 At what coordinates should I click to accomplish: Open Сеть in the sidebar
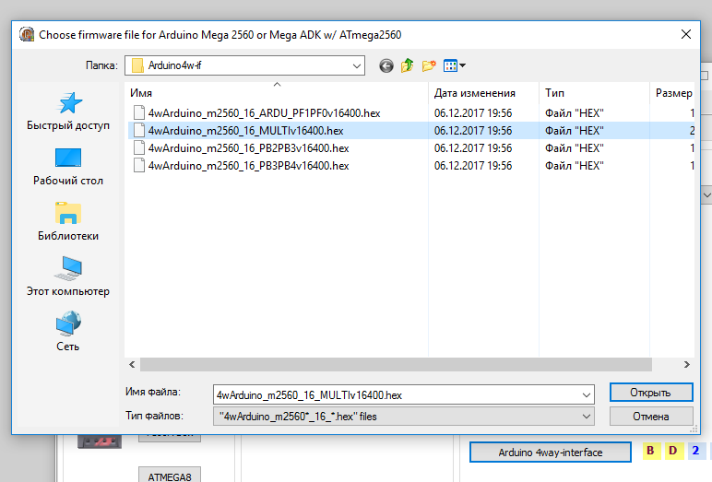click(68, 333)
